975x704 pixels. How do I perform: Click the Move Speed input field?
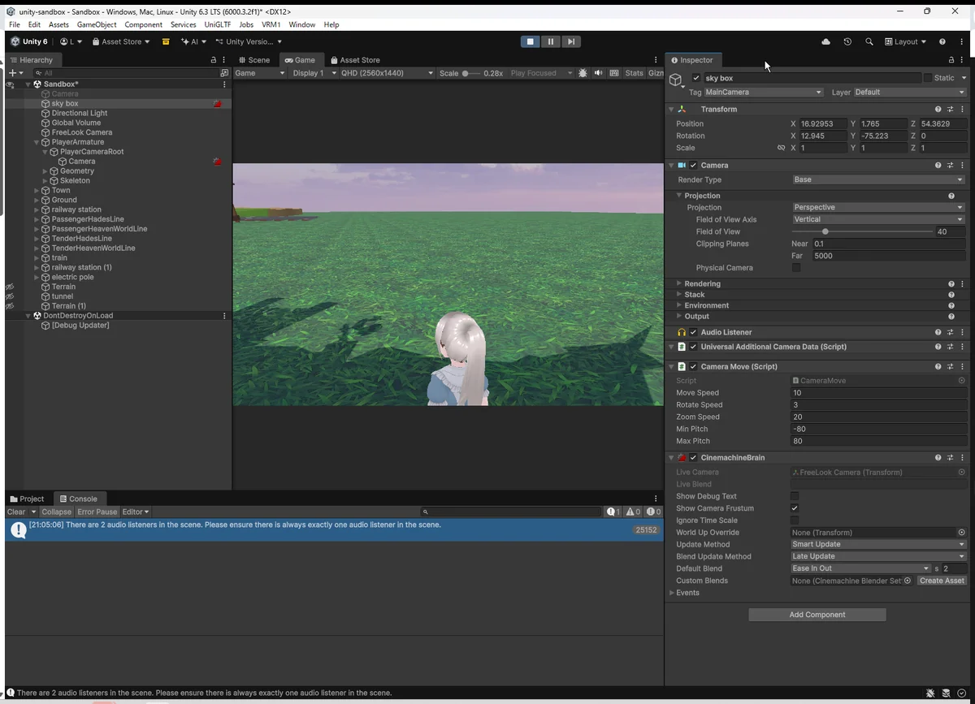click(x=877, y=393)
